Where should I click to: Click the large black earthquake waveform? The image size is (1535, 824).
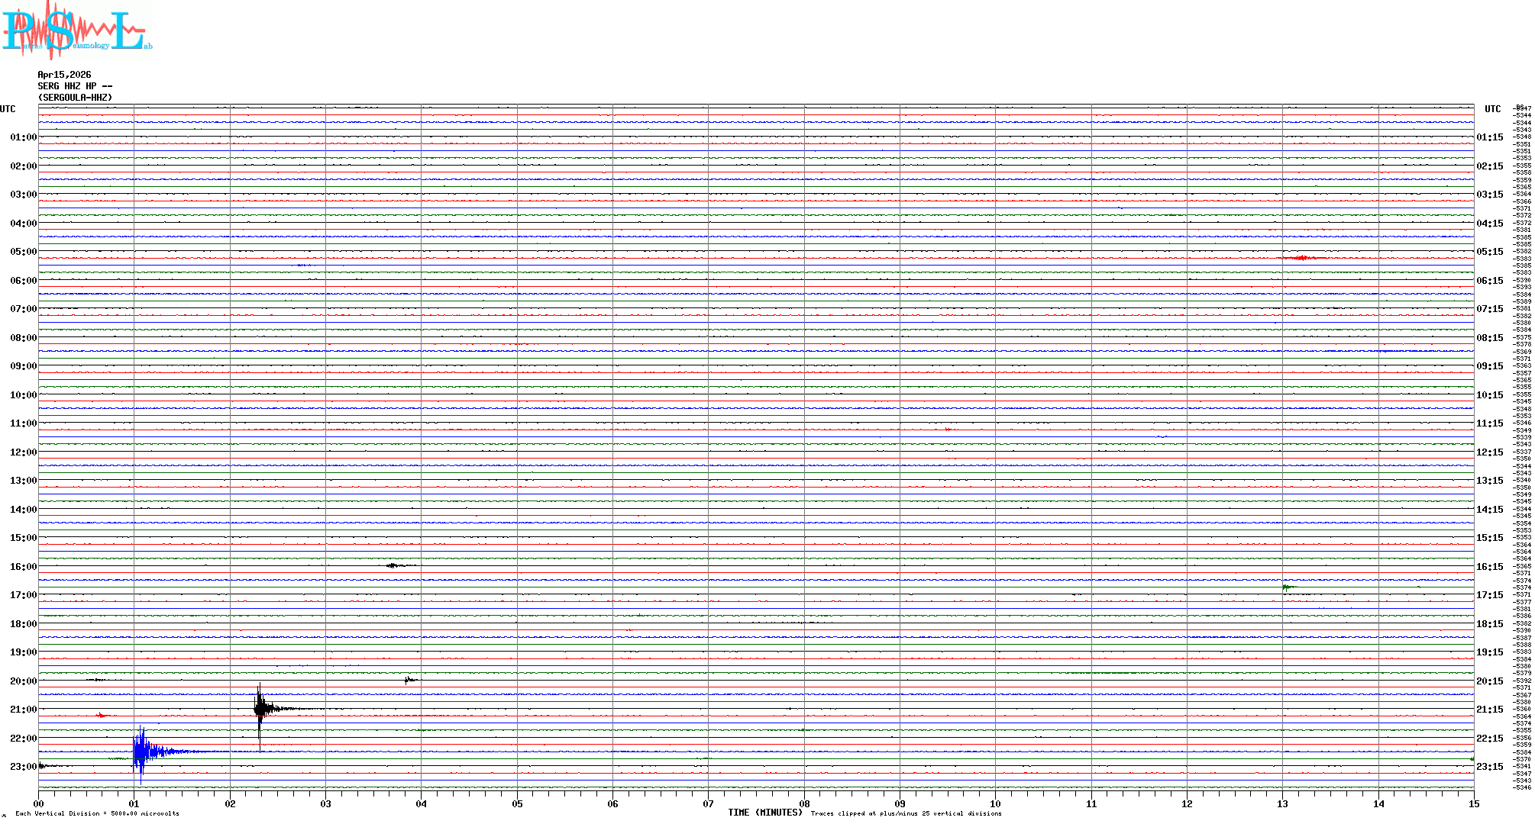[260, 708]
